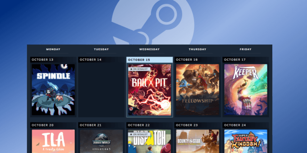The width and height of the screenshot is (307, 153).
Task: Open the Bounty Star game cover
Action: [198, 141]
